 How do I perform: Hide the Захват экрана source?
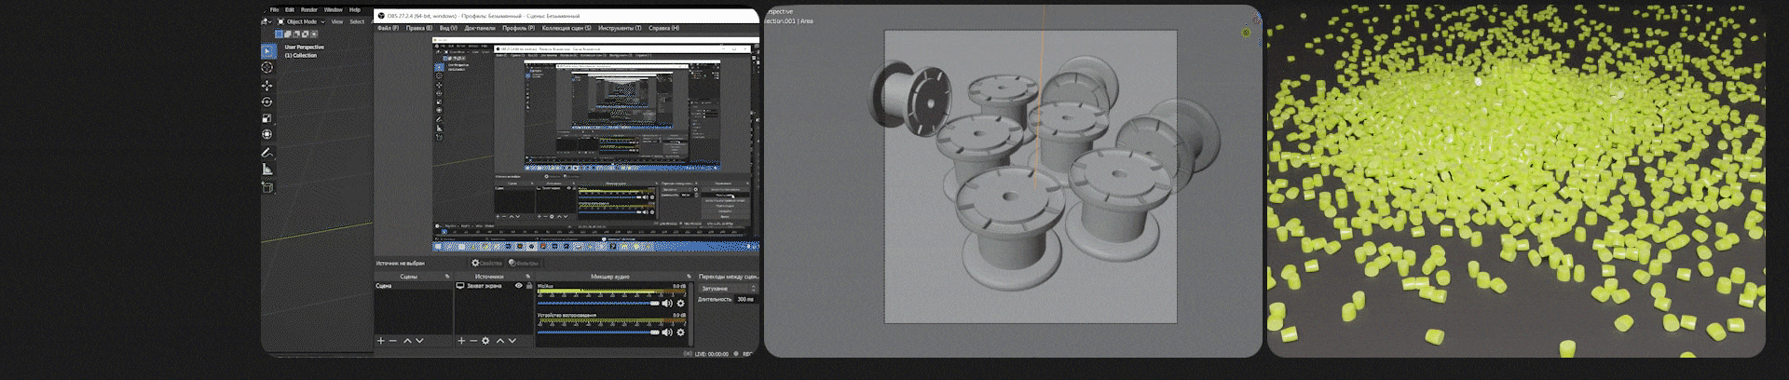click(x=519, y=286)
